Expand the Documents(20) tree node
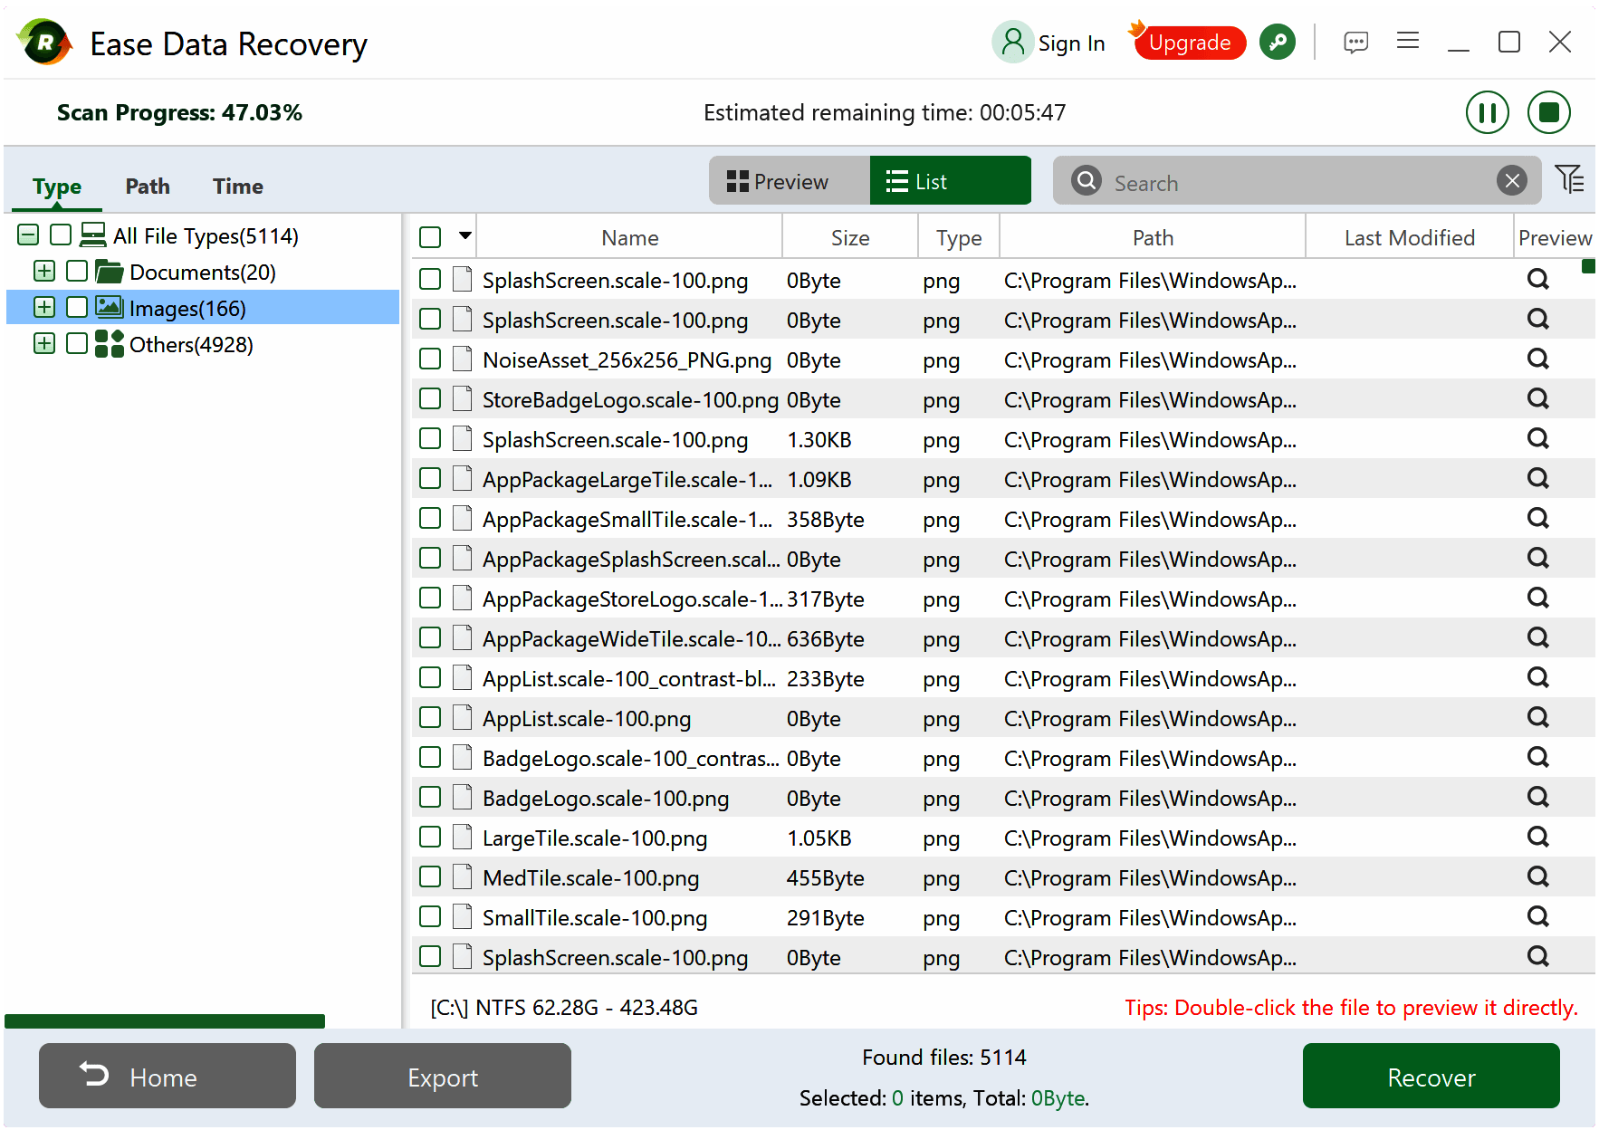The height and width of the screenshot is (1130, 1599). click(x=43, y=271)
